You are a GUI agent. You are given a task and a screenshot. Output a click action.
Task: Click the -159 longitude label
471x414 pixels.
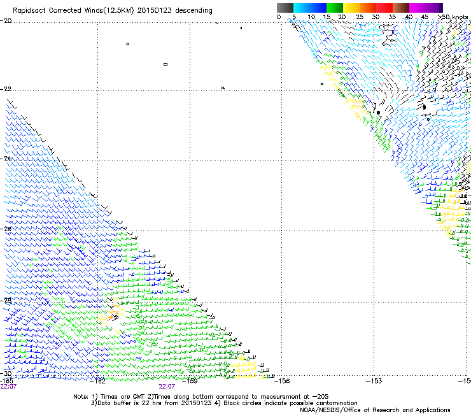(x=190, y=381)
